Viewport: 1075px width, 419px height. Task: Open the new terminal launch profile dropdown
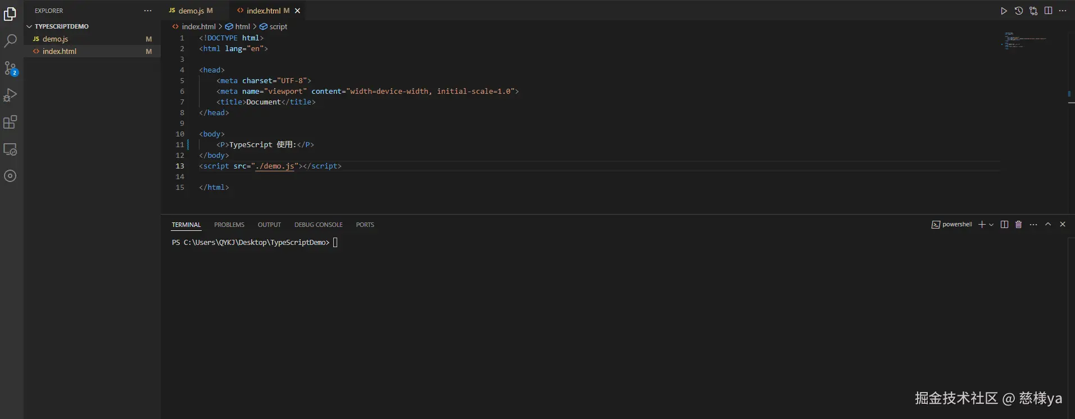(x=991, y=225)
